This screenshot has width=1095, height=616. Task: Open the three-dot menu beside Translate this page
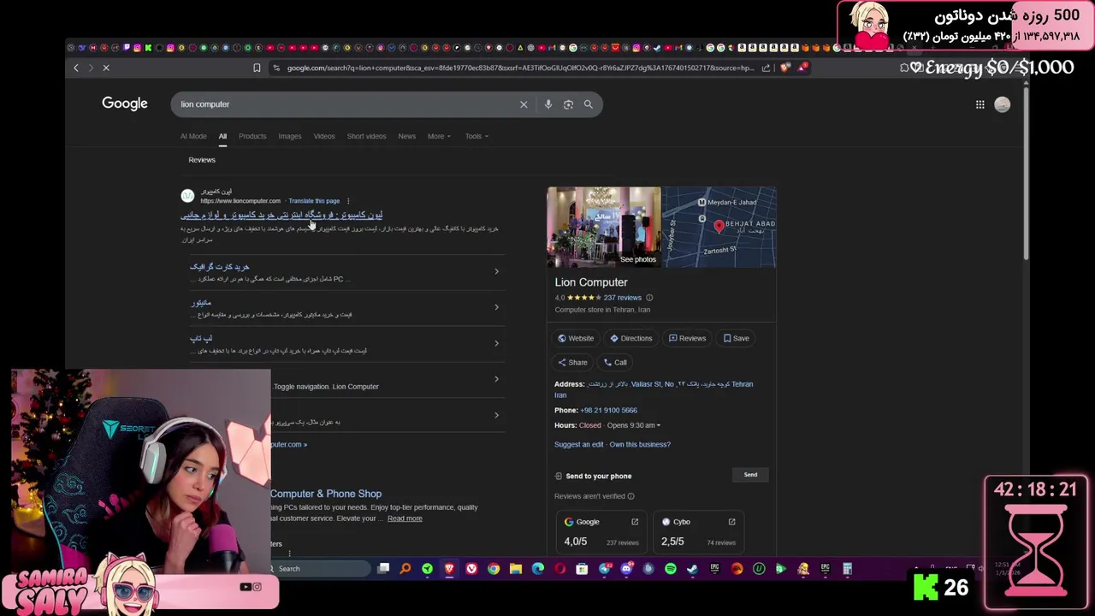click(x=348, y=201)
